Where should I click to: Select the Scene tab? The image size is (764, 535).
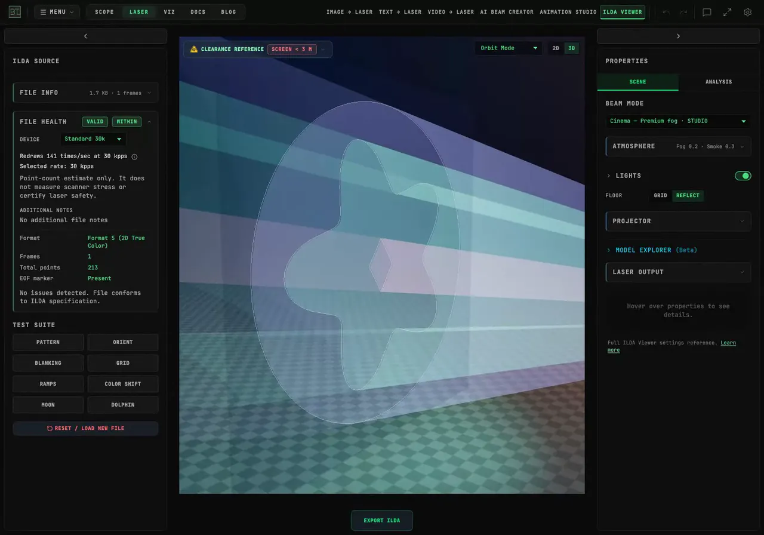pos(637,82)
